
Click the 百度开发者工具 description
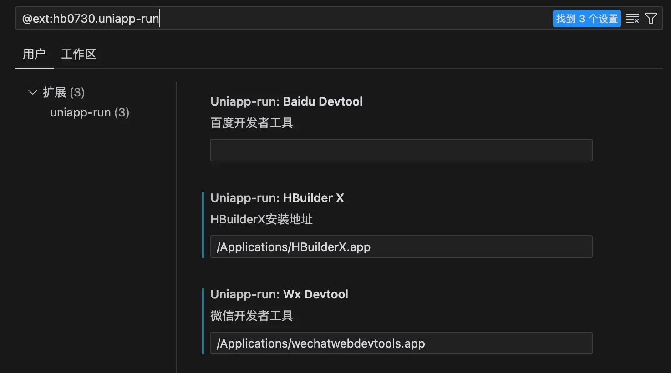pyautogui.click(x=252, y=123)
